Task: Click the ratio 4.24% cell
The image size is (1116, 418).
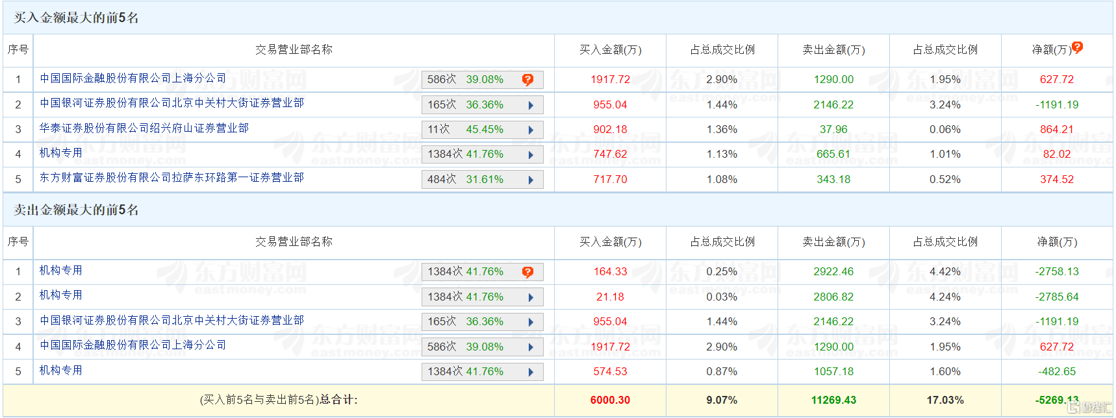Action: point(945,297)
